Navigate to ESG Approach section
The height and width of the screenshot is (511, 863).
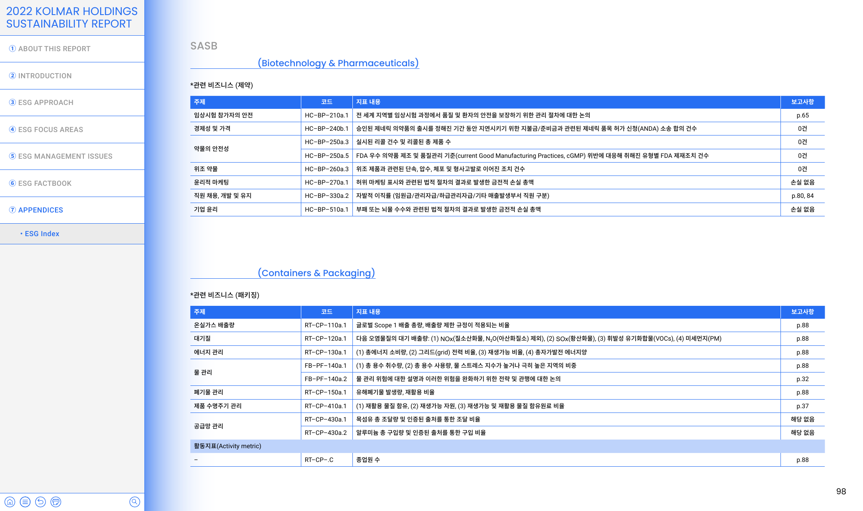(x=72, y=102)
